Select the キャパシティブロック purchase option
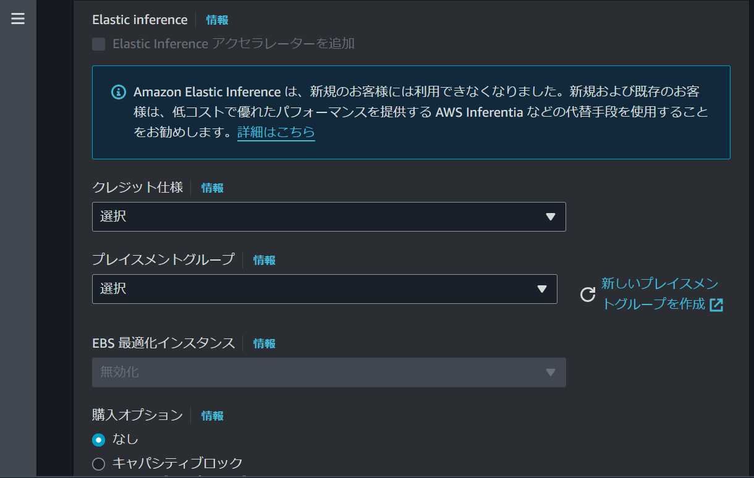The width and height of the screenshot is (754, 478). coord(97,463)
